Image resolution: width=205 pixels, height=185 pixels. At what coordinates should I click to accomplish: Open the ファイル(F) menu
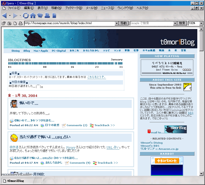14,8
